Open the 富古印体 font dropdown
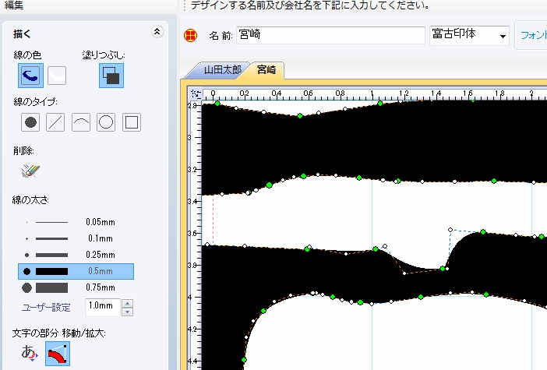 [x=503, y=36]
